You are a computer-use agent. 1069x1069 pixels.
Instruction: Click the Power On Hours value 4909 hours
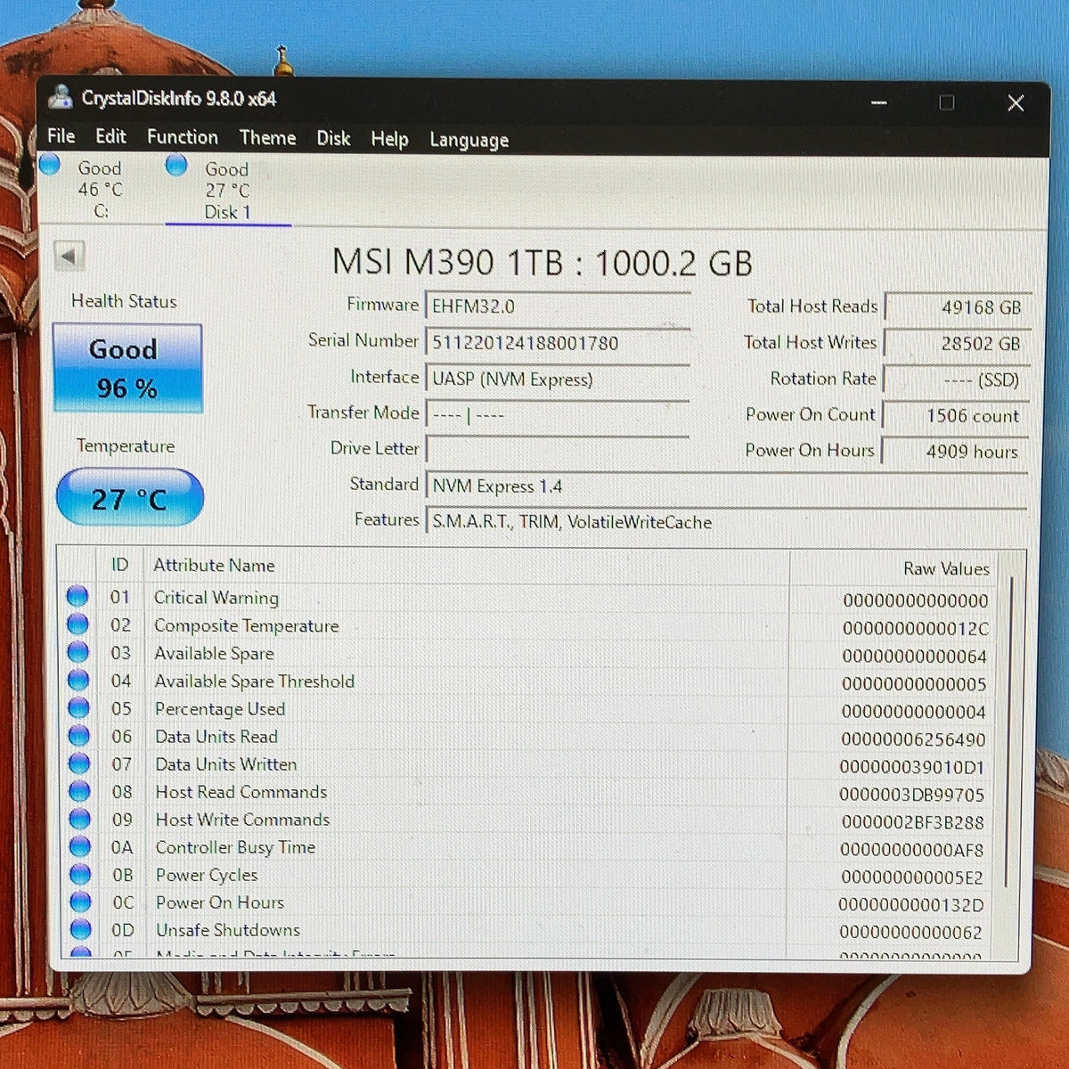955,452
